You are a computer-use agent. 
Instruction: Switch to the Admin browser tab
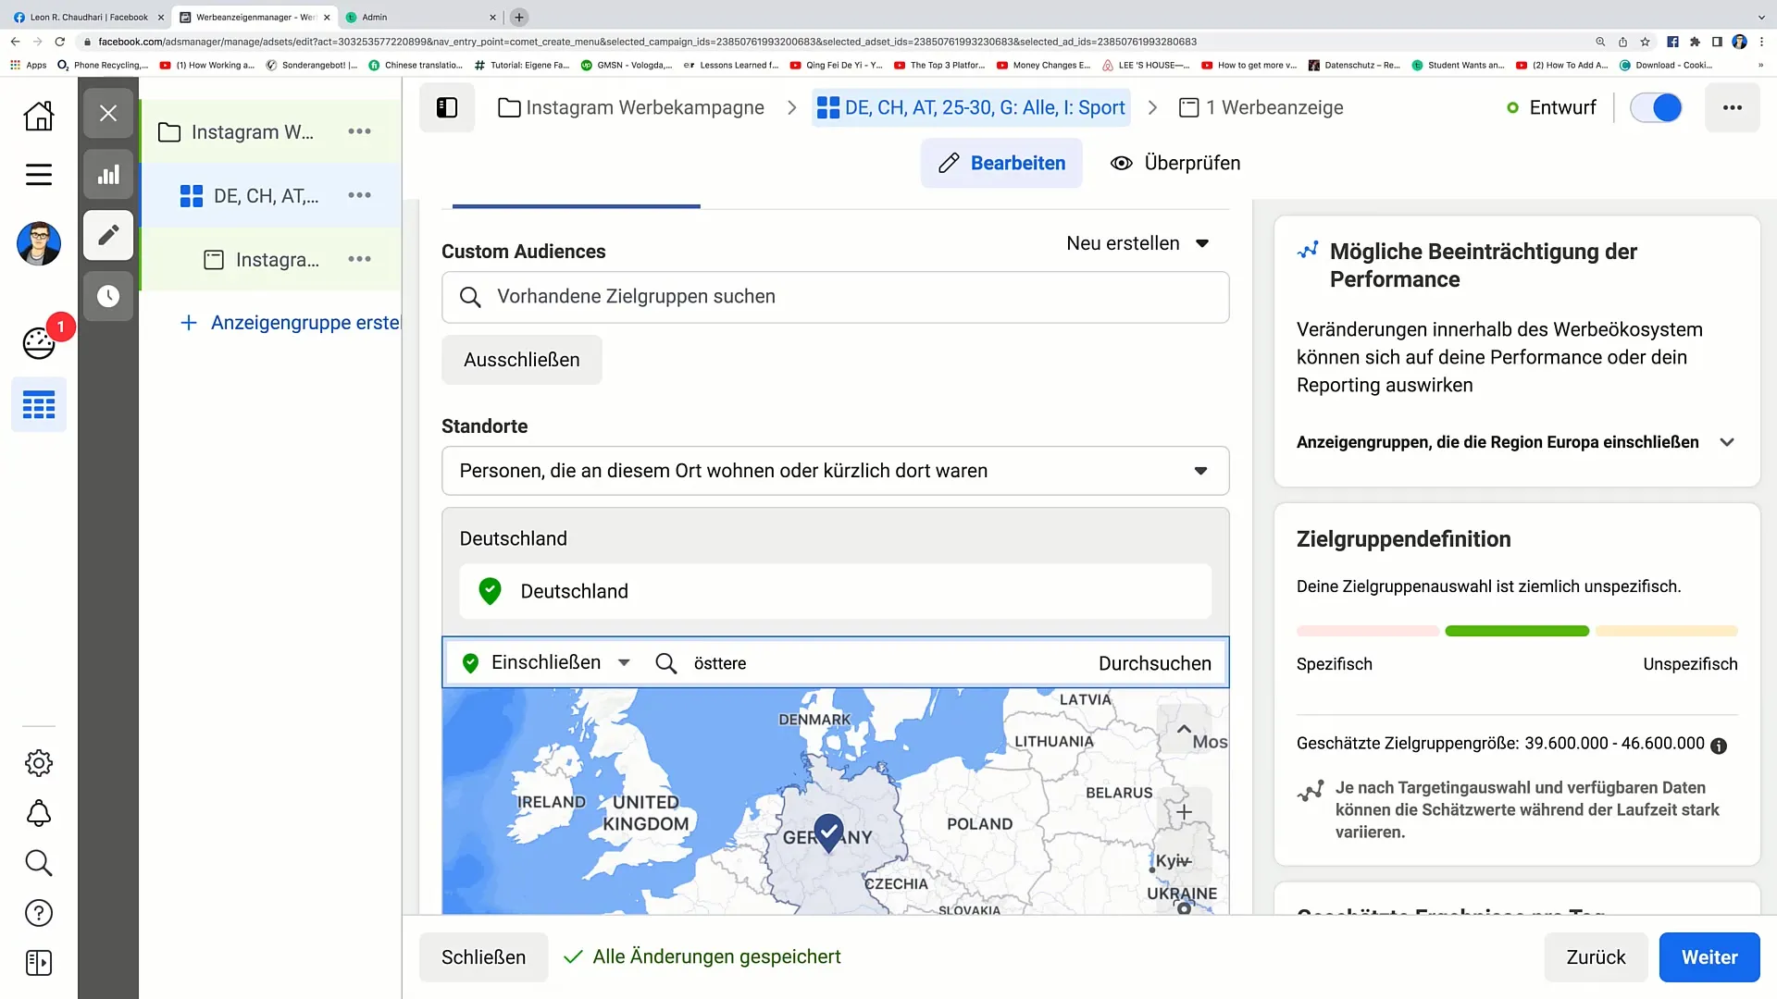click(x=421, y=17)
